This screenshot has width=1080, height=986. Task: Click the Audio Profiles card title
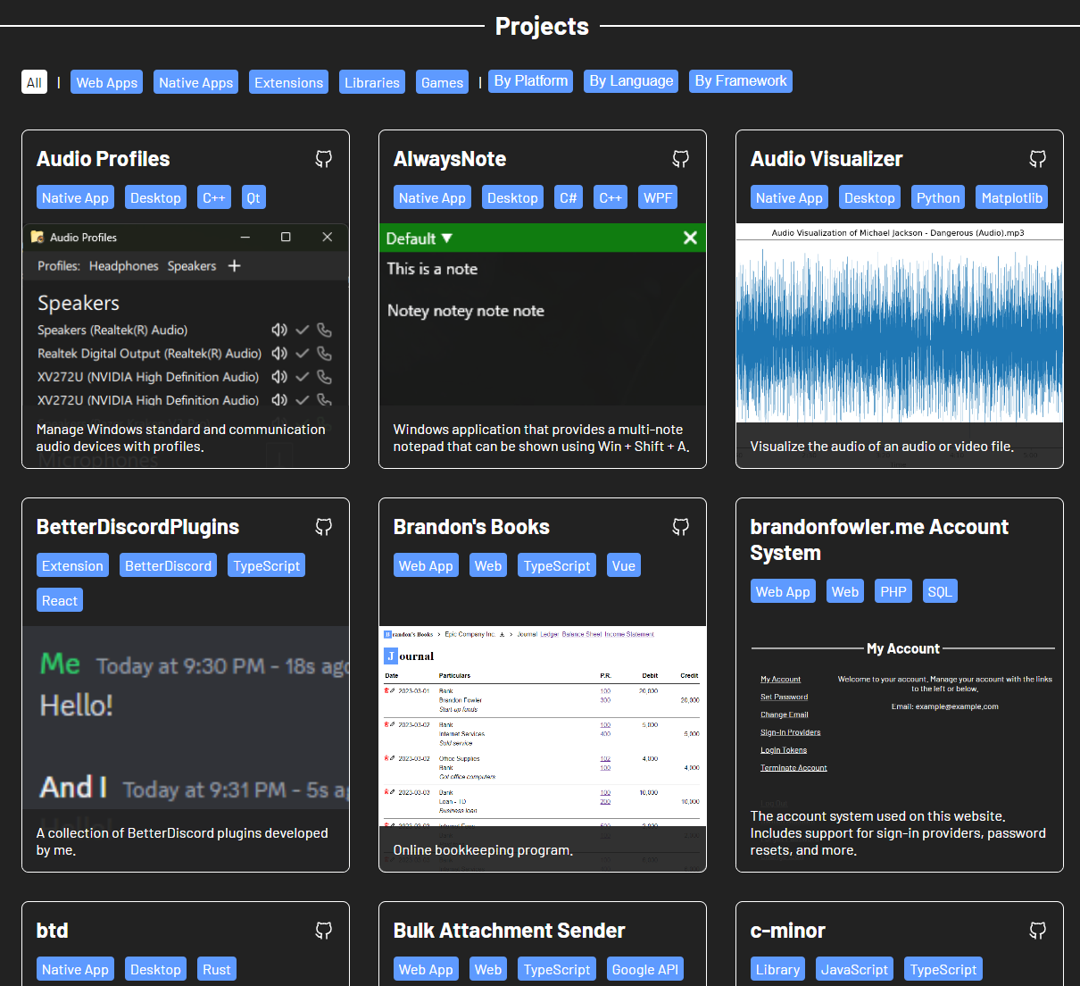click(104, 159)
